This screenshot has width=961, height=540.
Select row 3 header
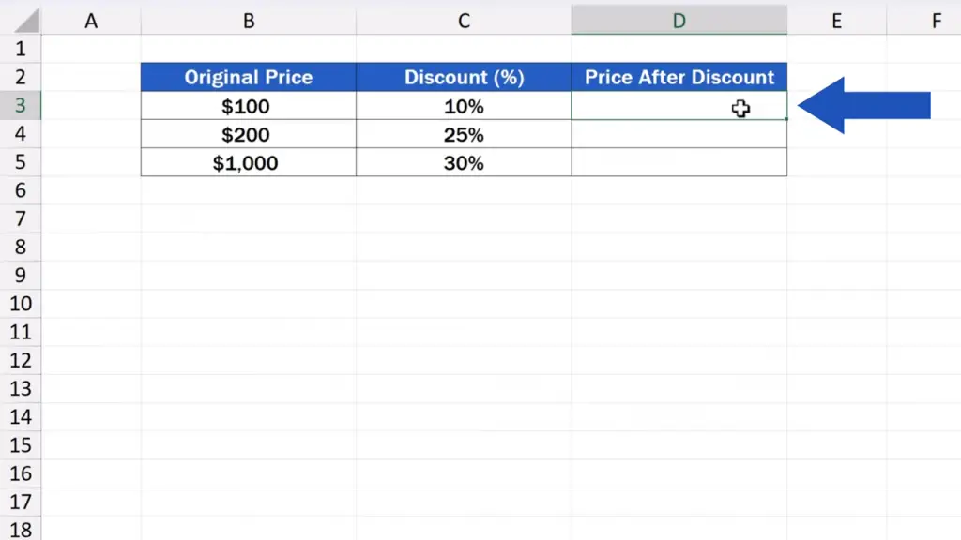pyautogui.click(x=21, y=106)
